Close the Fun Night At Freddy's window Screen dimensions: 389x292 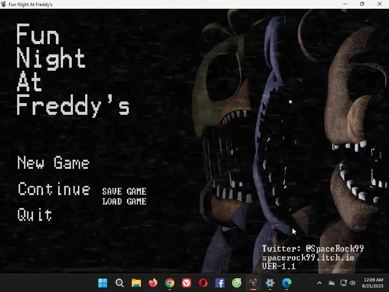pos(380,4)
